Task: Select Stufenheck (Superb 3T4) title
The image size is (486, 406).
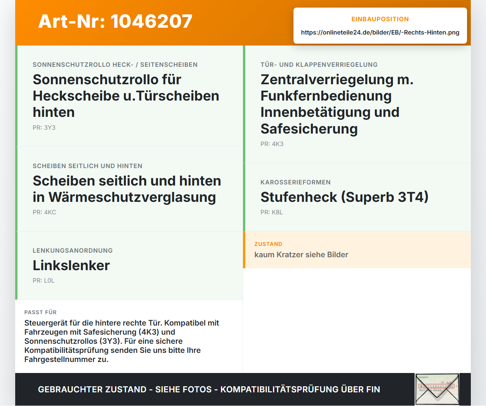Action: click(x=344, y=197)
